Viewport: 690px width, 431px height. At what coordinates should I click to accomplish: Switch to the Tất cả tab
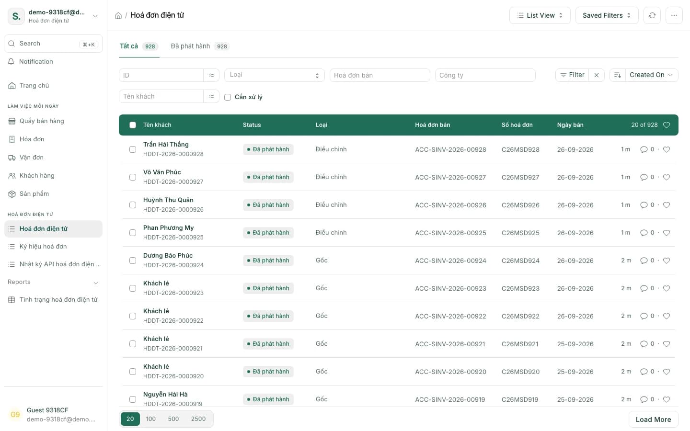pos(139,46)
